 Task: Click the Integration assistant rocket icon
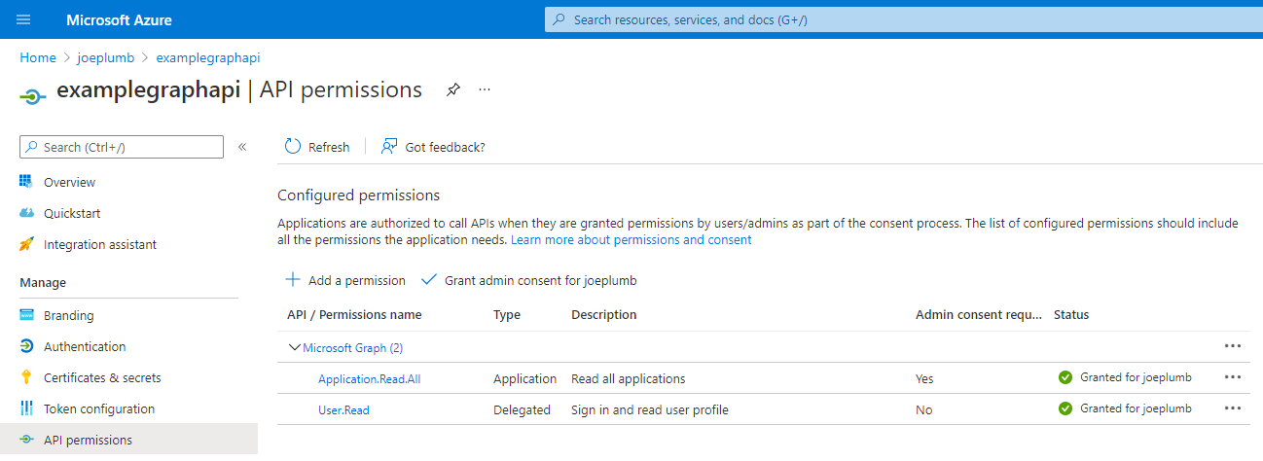click(x=27, y=244)
